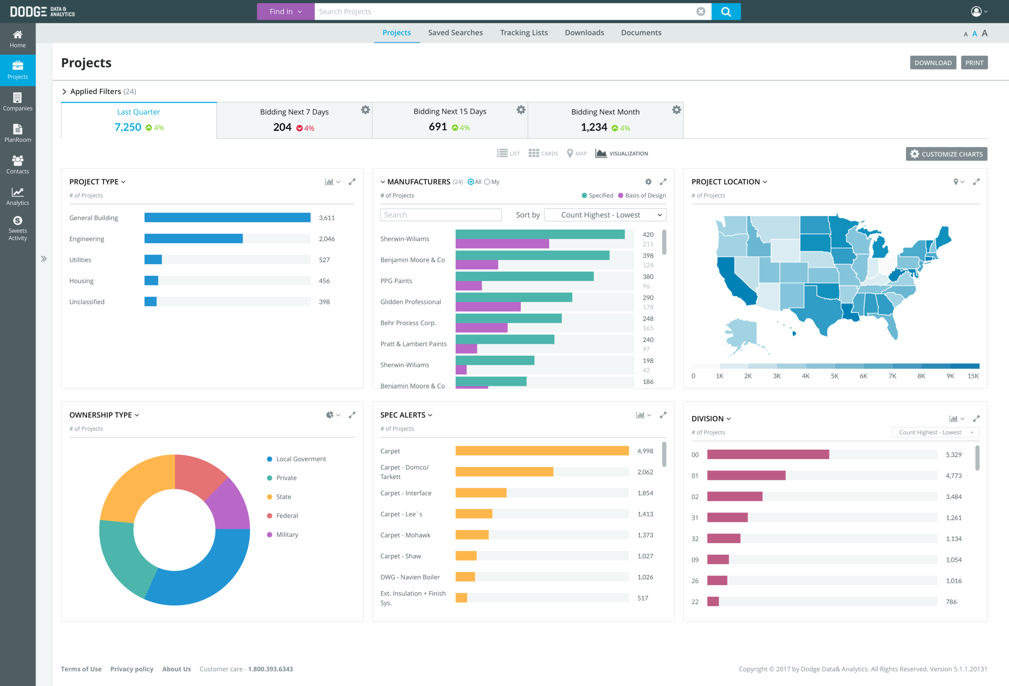Click the Download button
The height and width of the screenshot is (686, 1009).
(x=933, y=63)
